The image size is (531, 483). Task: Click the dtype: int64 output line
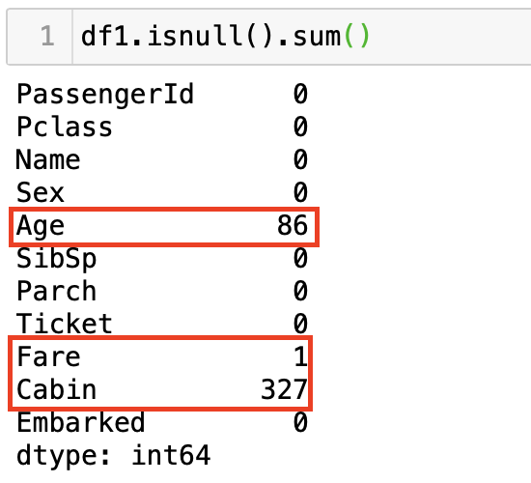(x=113, y=456)
